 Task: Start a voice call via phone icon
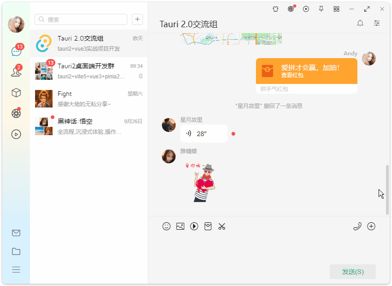[357, 226]
